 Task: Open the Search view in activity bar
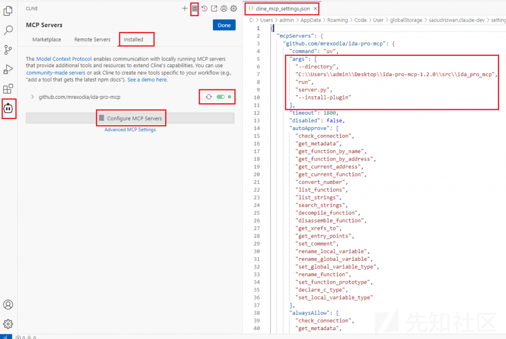click(x=8, y=30)
